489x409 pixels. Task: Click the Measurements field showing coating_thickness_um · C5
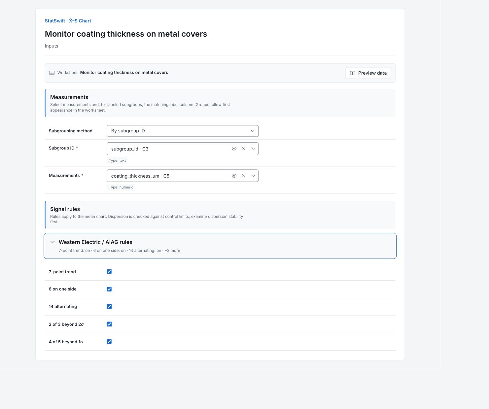[x=183, y=176]
